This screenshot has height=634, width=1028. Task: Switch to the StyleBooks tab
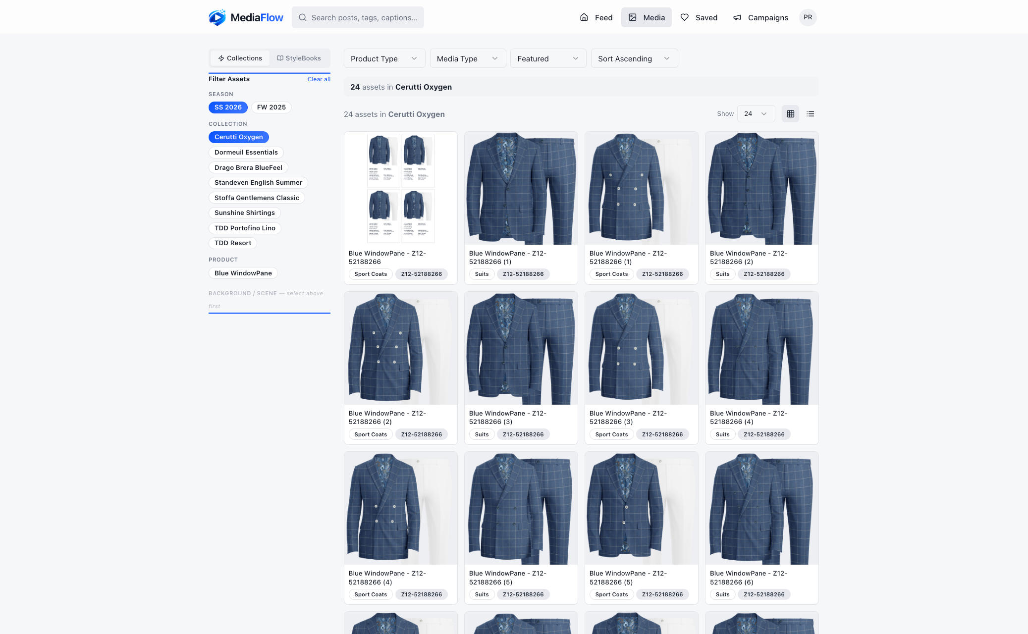299,58
